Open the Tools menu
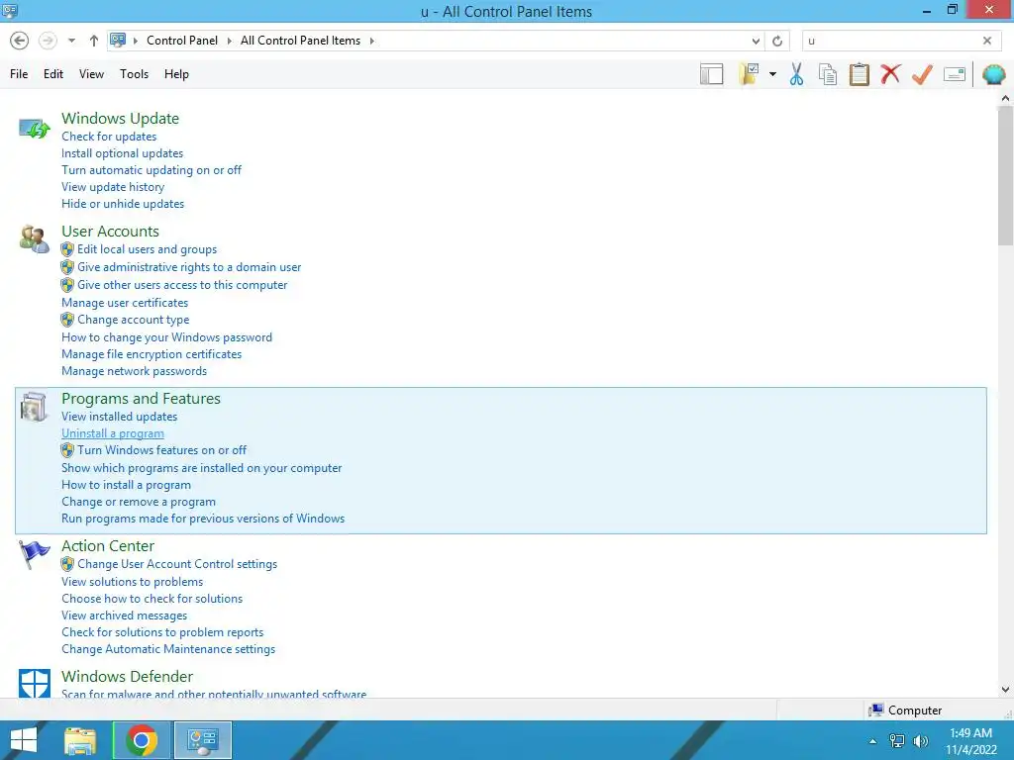The image size is (1014, 760). click(x=134, y=74)
